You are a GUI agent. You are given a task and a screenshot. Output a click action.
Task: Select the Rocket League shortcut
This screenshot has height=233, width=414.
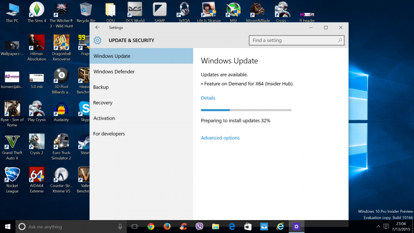(x=12, y=180)
